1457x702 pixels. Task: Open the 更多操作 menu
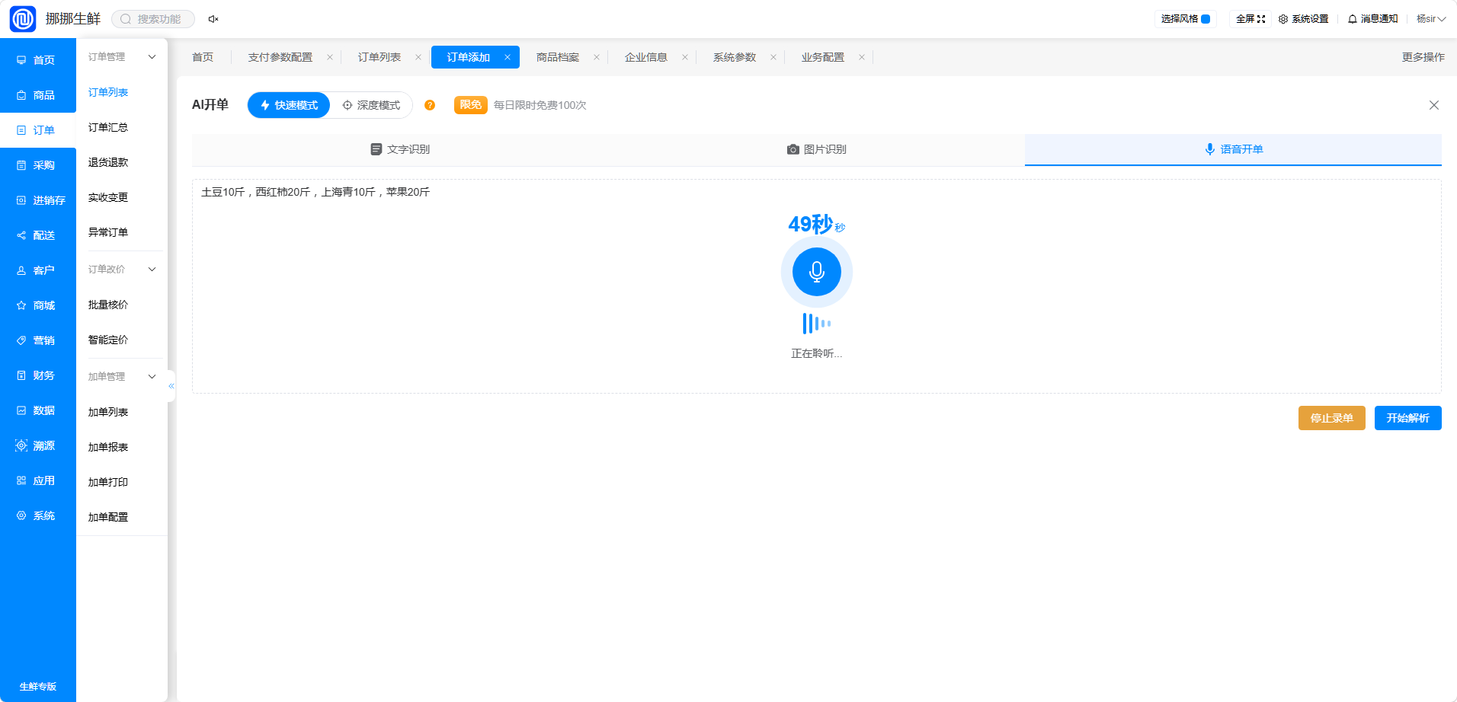pyautogui.click(x=1423, y=57)
